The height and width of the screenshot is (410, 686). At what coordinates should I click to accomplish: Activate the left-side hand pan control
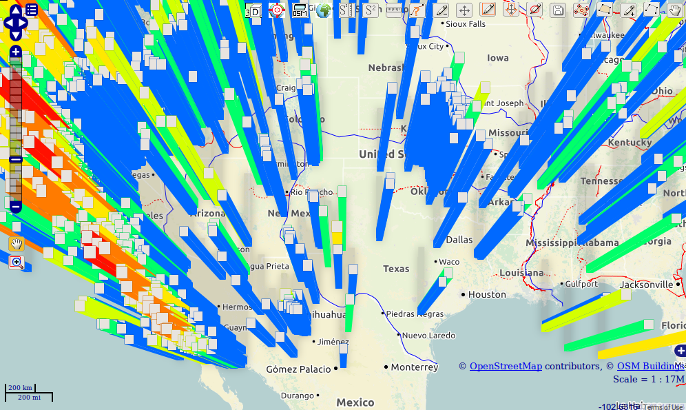(17, 243)
